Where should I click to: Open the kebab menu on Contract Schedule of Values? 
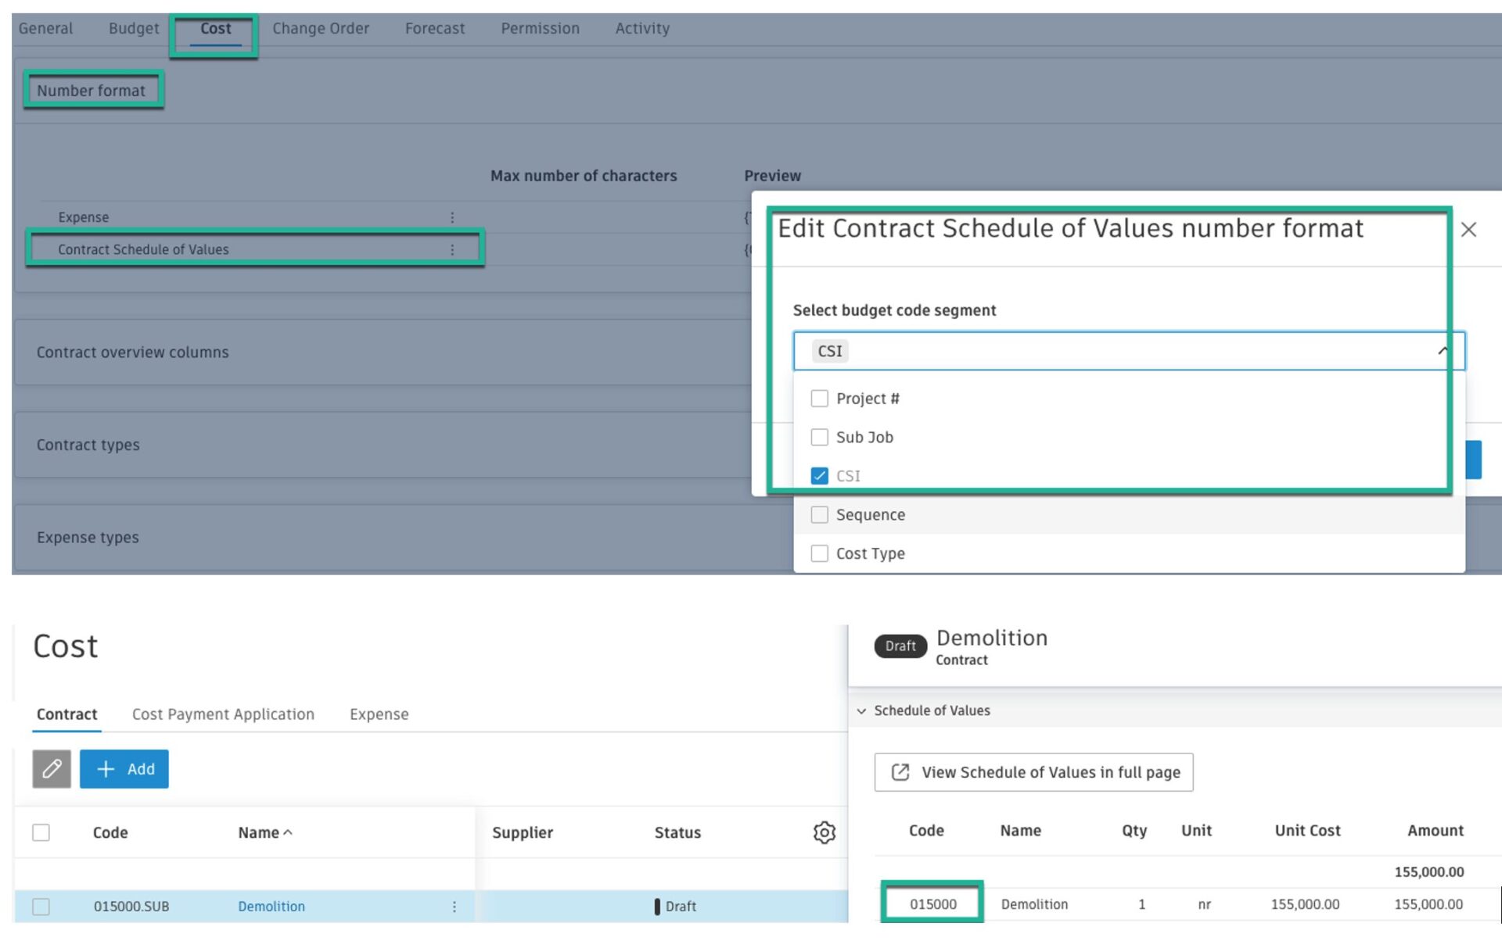point(451,249)
